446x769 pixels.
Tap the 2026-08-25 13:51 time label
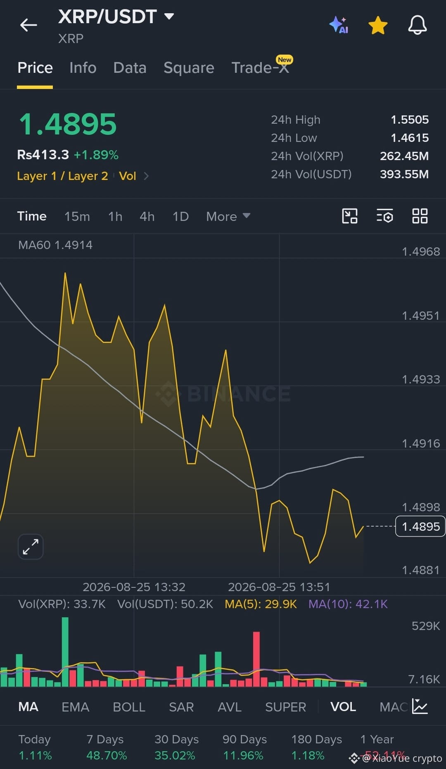279,587
